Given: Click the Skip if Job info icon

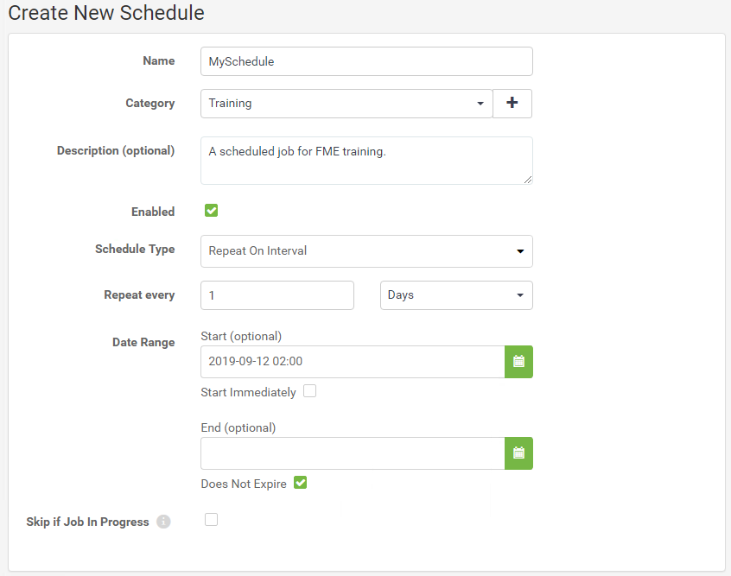Looking at the screenshot, I should click(x=163, y=522).
